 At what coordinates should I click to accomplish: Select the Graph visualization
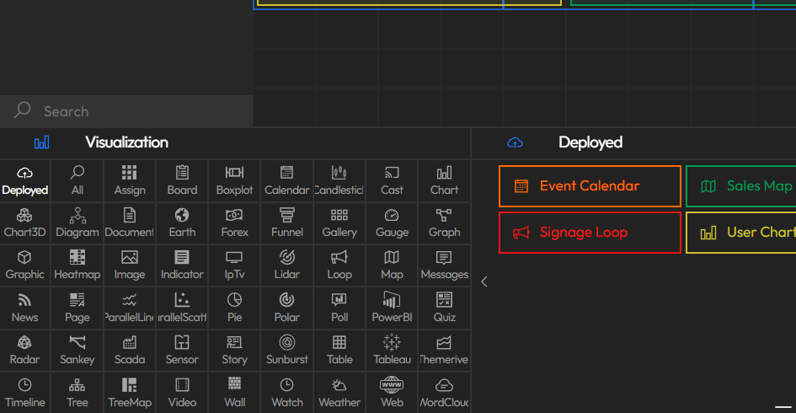point(444,223)
